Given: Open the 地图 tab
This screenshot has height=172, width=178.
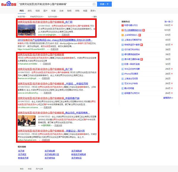Looking at the screenshot, I should [85, 11].
